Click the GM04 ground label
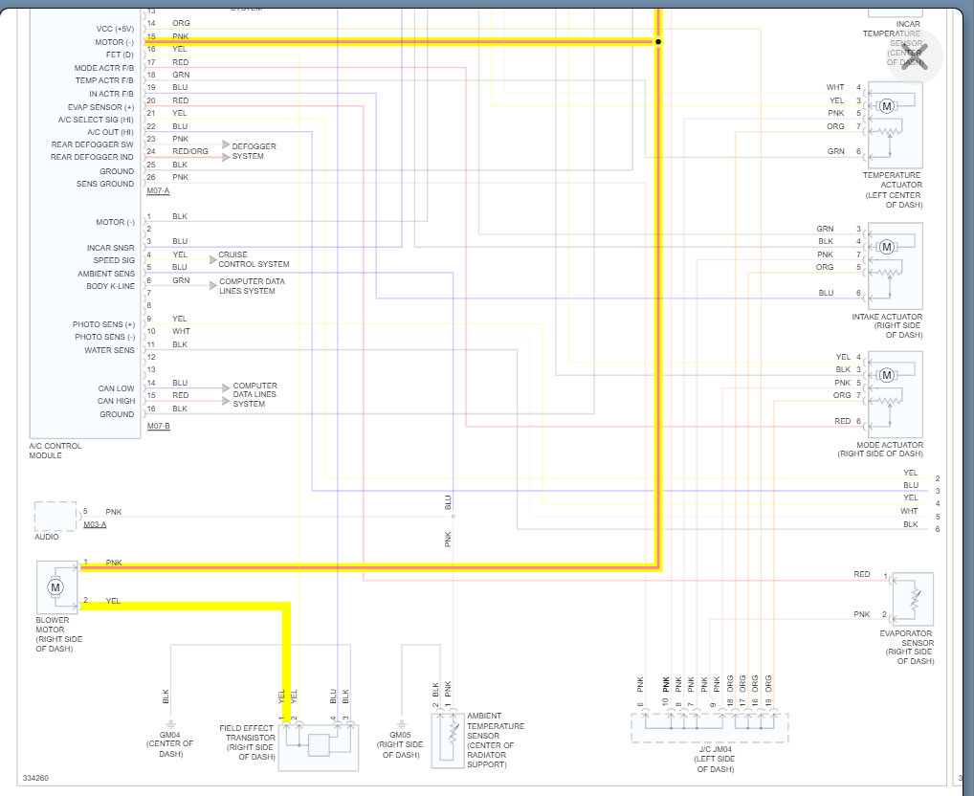The image size is (974, 796). click(169, 735)
